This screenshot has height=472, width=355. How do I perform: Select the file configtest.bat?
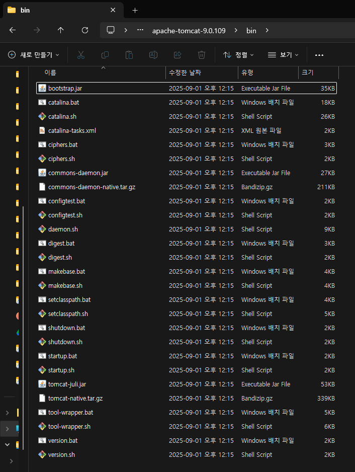187,201
